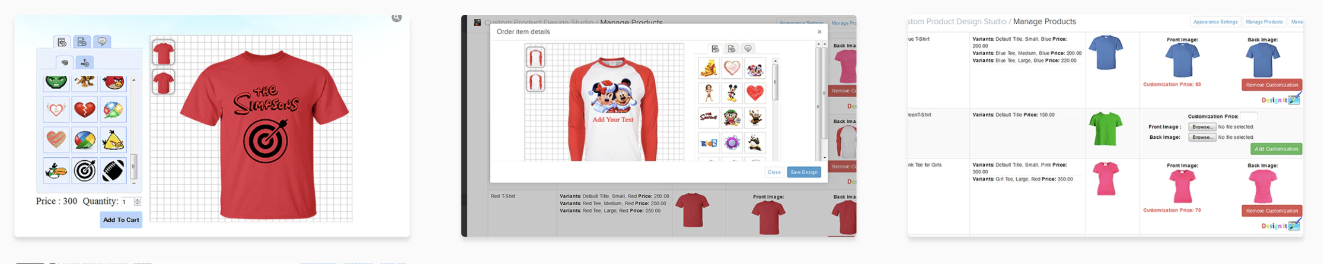Screen dimensions: 1323x264
Task: Choose the Simpsons logo clipart in dialog
Action: pos(709,118)
